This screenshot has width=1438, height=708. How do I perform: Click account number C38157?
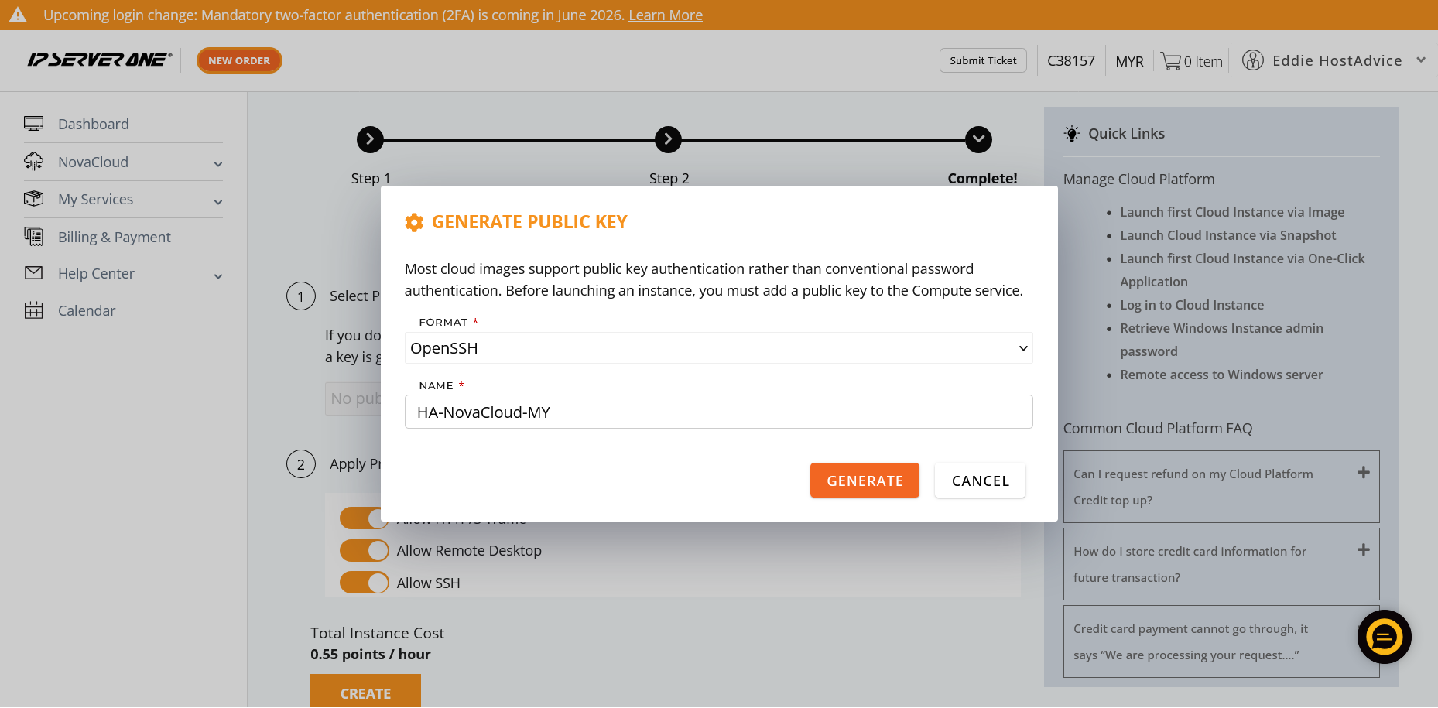1071,61
